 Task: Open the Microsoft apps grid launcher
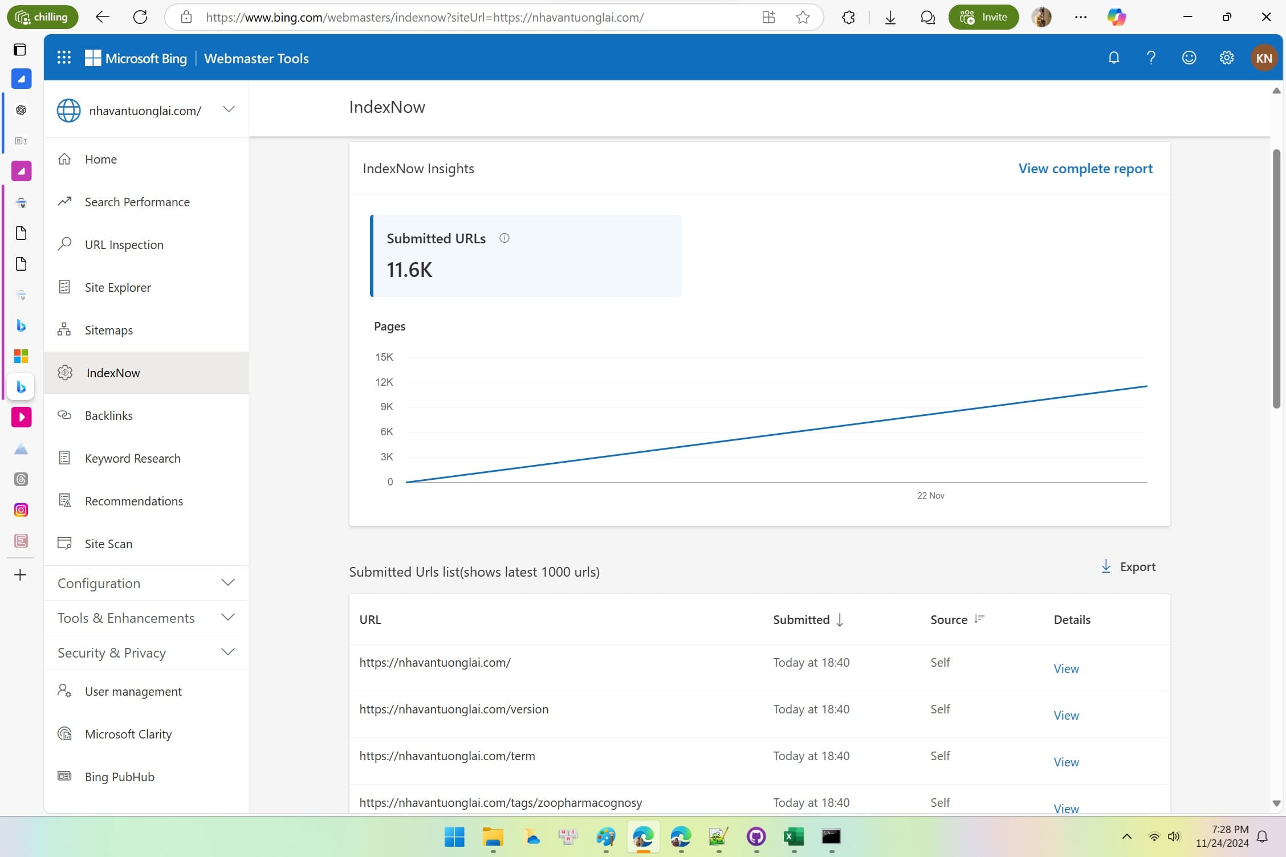64,58
